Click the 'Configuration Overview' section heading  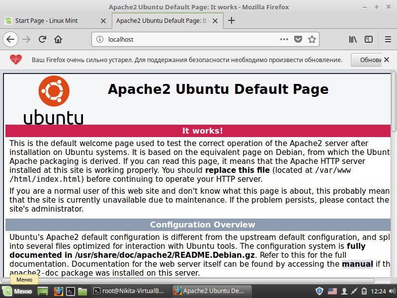[x=198, y=224]
